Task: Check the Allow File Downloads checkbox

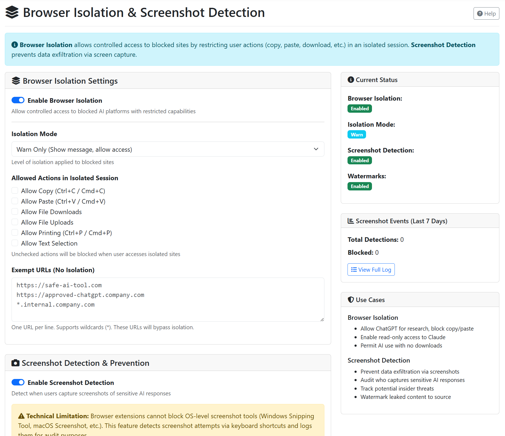Action: click(x=15, y=211)
